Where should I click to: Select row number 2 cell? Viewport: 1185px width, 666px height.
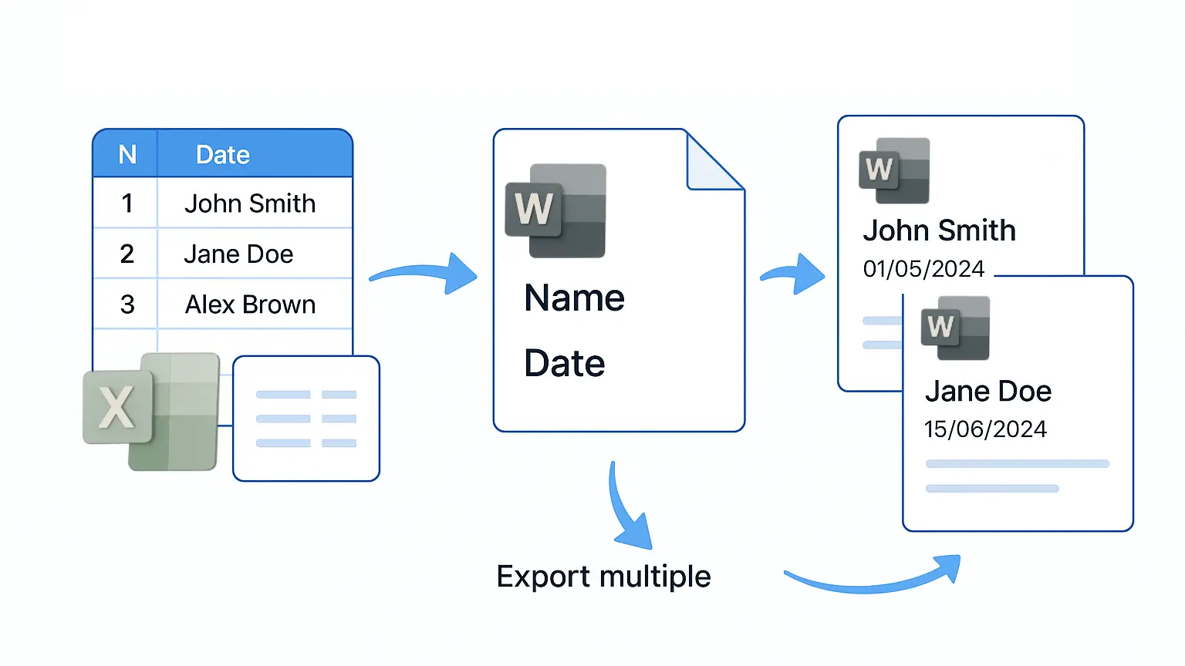[x=127, y=254]
